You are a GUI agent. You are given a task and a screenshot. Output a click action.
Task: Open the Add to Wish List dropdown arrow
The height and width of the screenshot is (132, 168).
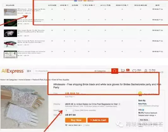click(x=81, y=125)
